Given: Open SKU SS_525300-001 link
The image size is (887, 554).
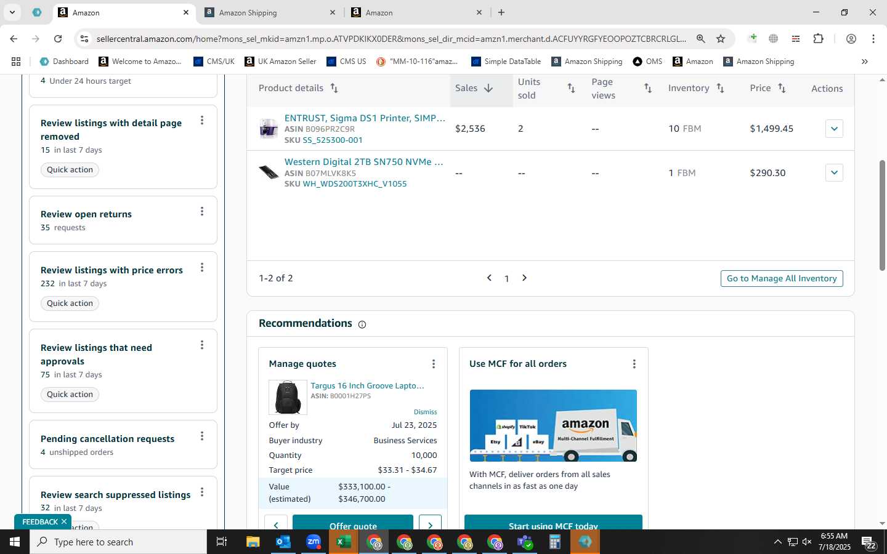Looking at the screenshot, I should [333, 140].
